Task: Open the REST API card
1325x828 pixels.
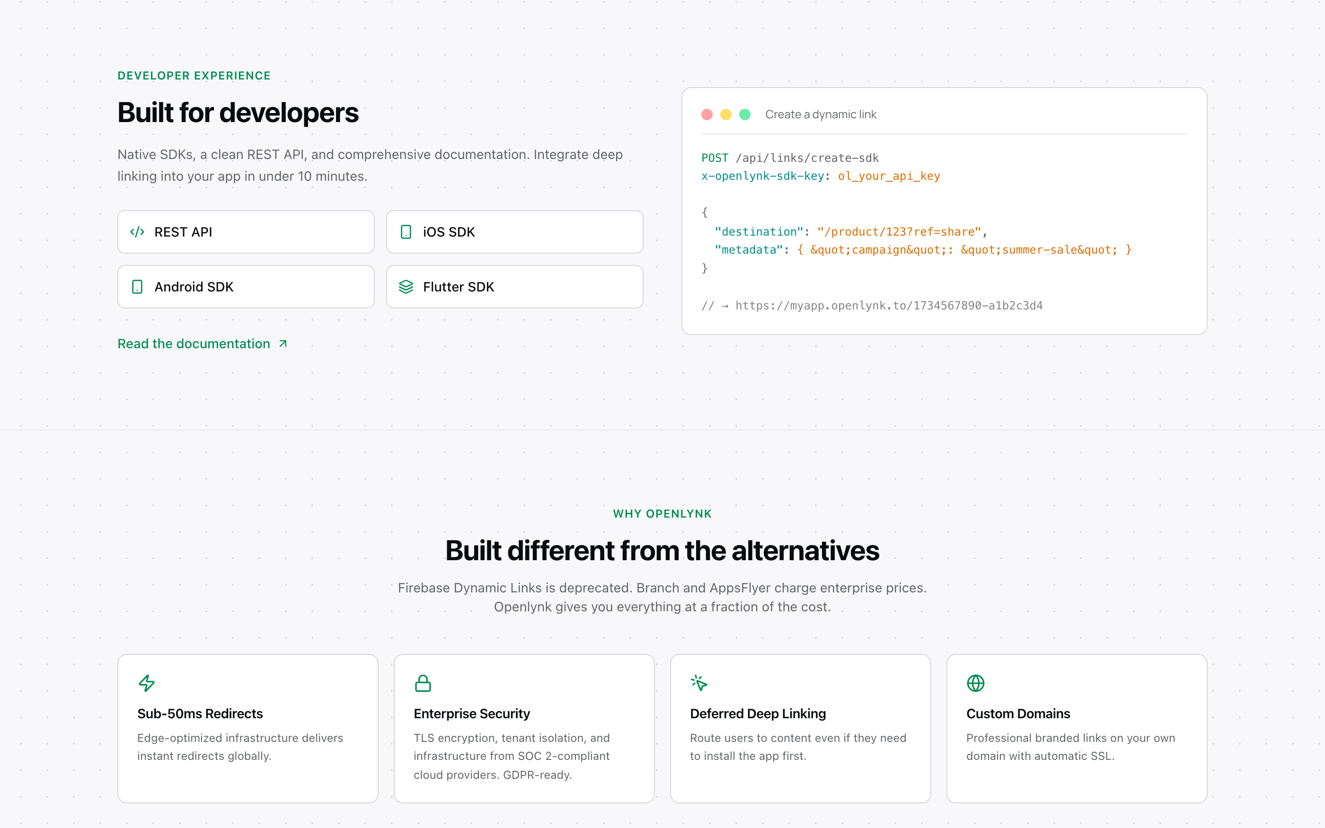Action: click(246, 232)
